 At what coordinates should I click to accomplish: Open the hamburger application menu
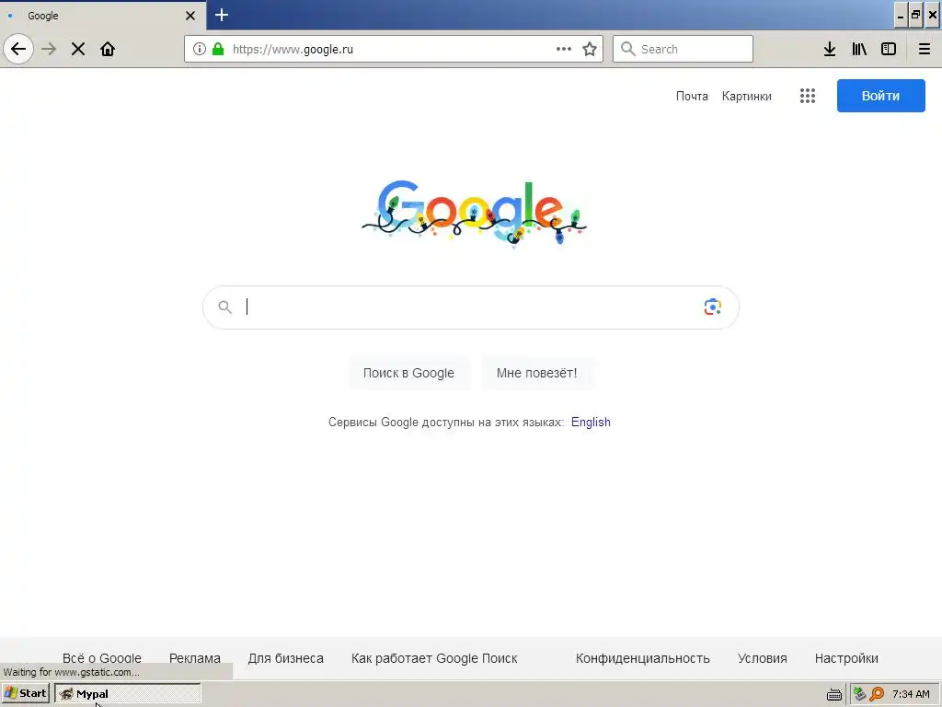[925, 49]
